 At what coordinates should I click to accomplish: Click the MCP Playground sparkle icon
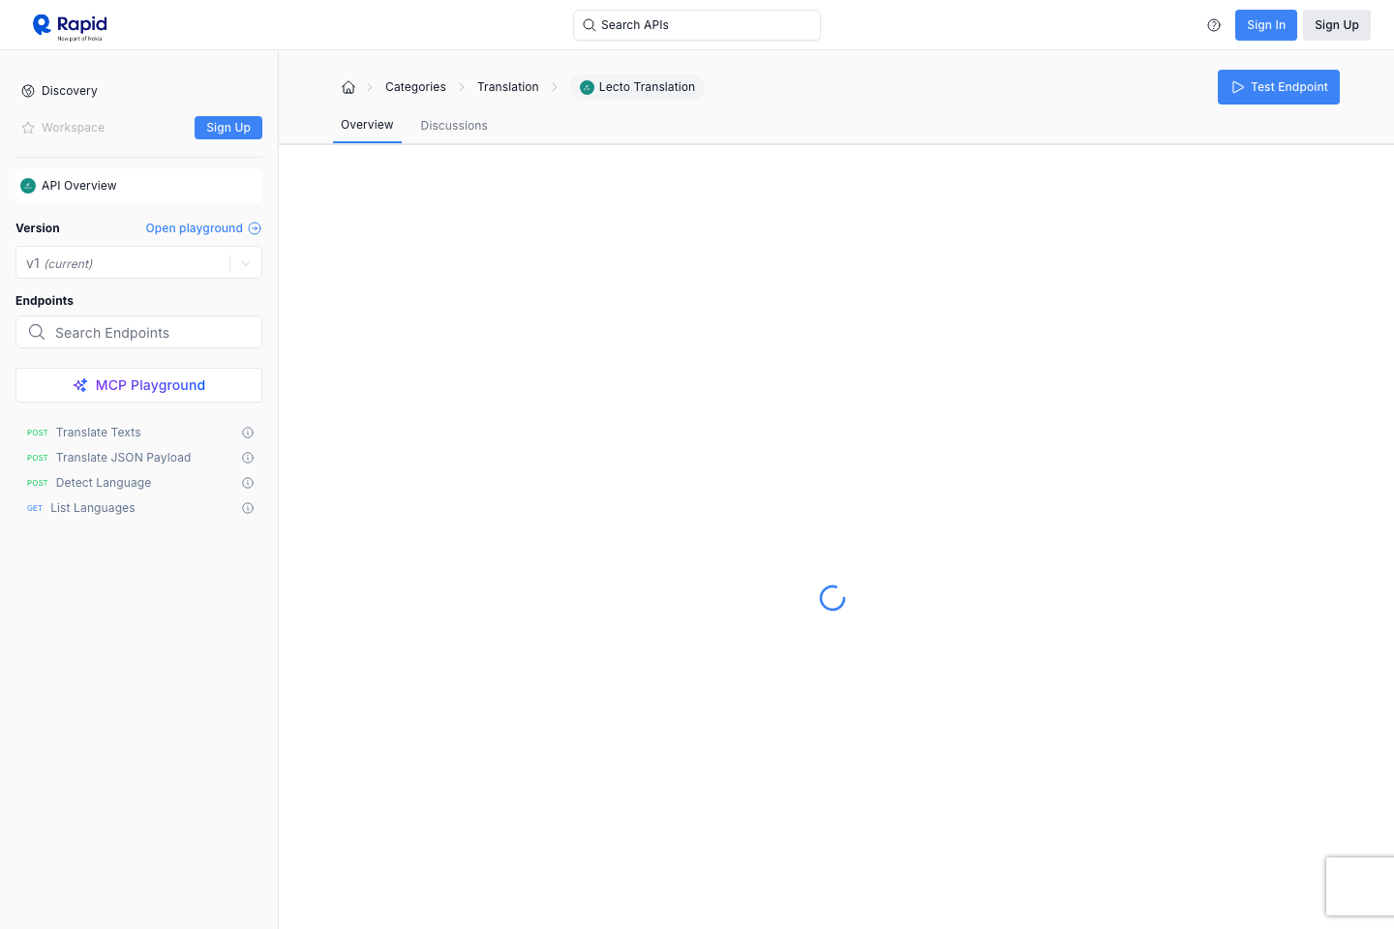click(79, 384)
